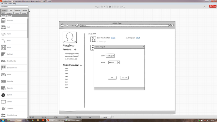Open the File menu

[x=2, y=4]
